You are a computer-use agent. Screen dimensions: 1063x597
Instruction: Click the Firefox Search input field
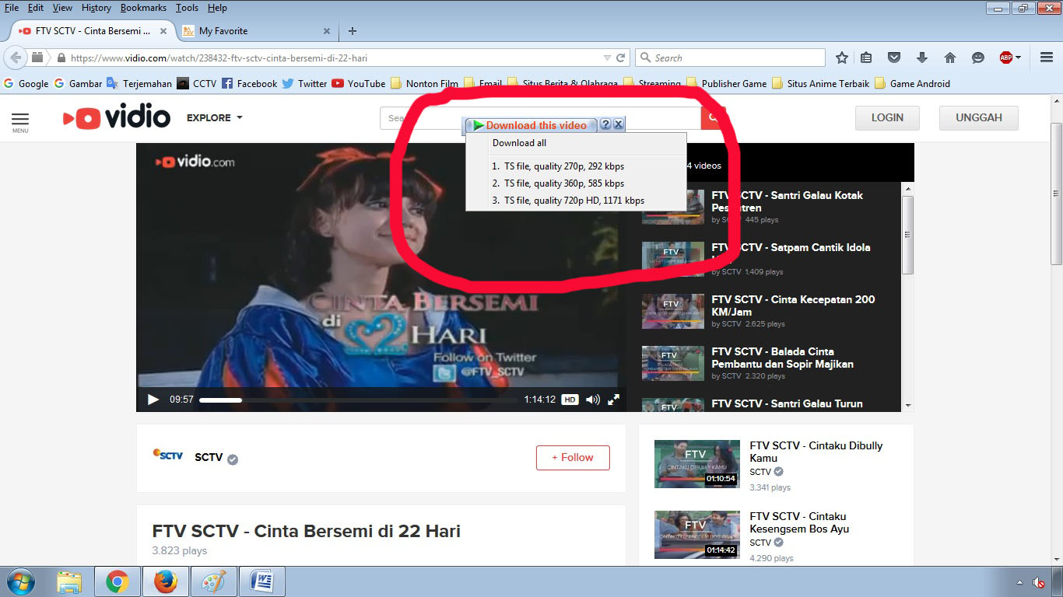(731, 58)
